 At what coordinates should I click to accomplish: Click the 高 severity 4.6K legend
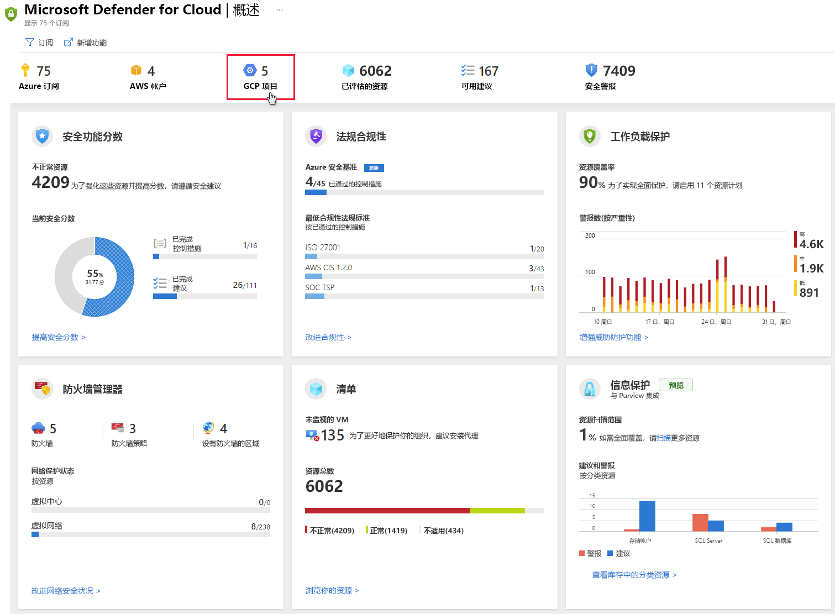pyautogui.click(x=809, y=240)
